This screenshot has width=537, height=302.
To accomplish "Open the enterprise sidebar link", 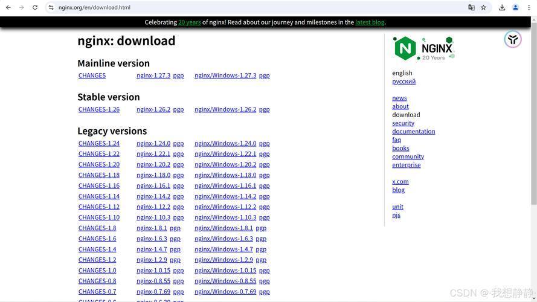I will [x=406, y=165].
